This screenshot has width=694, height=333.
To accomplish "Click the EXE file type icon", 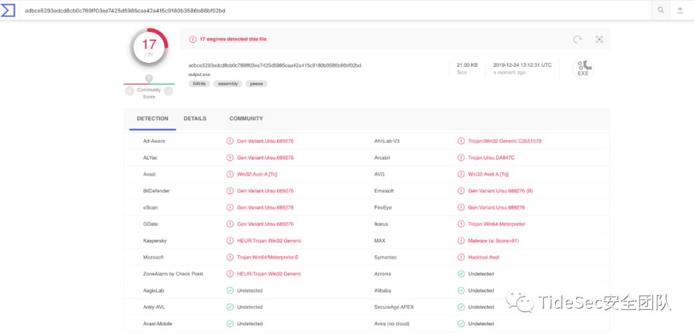I will pos(583,68).
